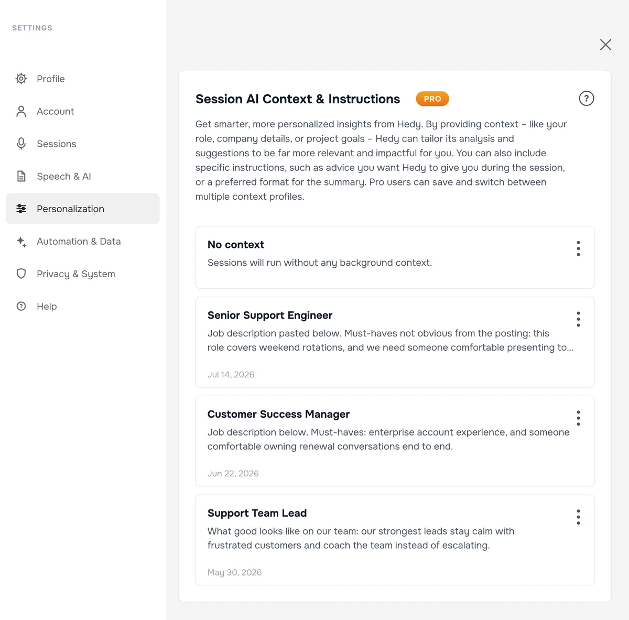
Task: Open the Account settings section
Action: 82,111
